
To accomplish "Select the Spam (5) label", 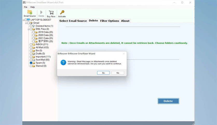I will 40,63.
